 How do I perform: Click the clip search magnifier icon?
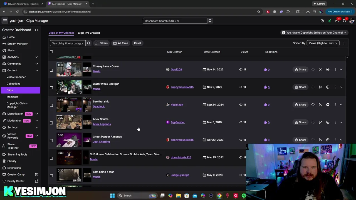coord(88,43)
